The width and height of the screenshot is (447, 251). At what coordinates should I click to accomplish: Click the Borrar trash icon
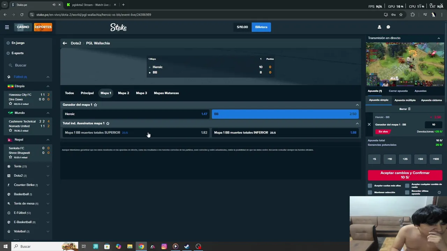tap(409, 109)
